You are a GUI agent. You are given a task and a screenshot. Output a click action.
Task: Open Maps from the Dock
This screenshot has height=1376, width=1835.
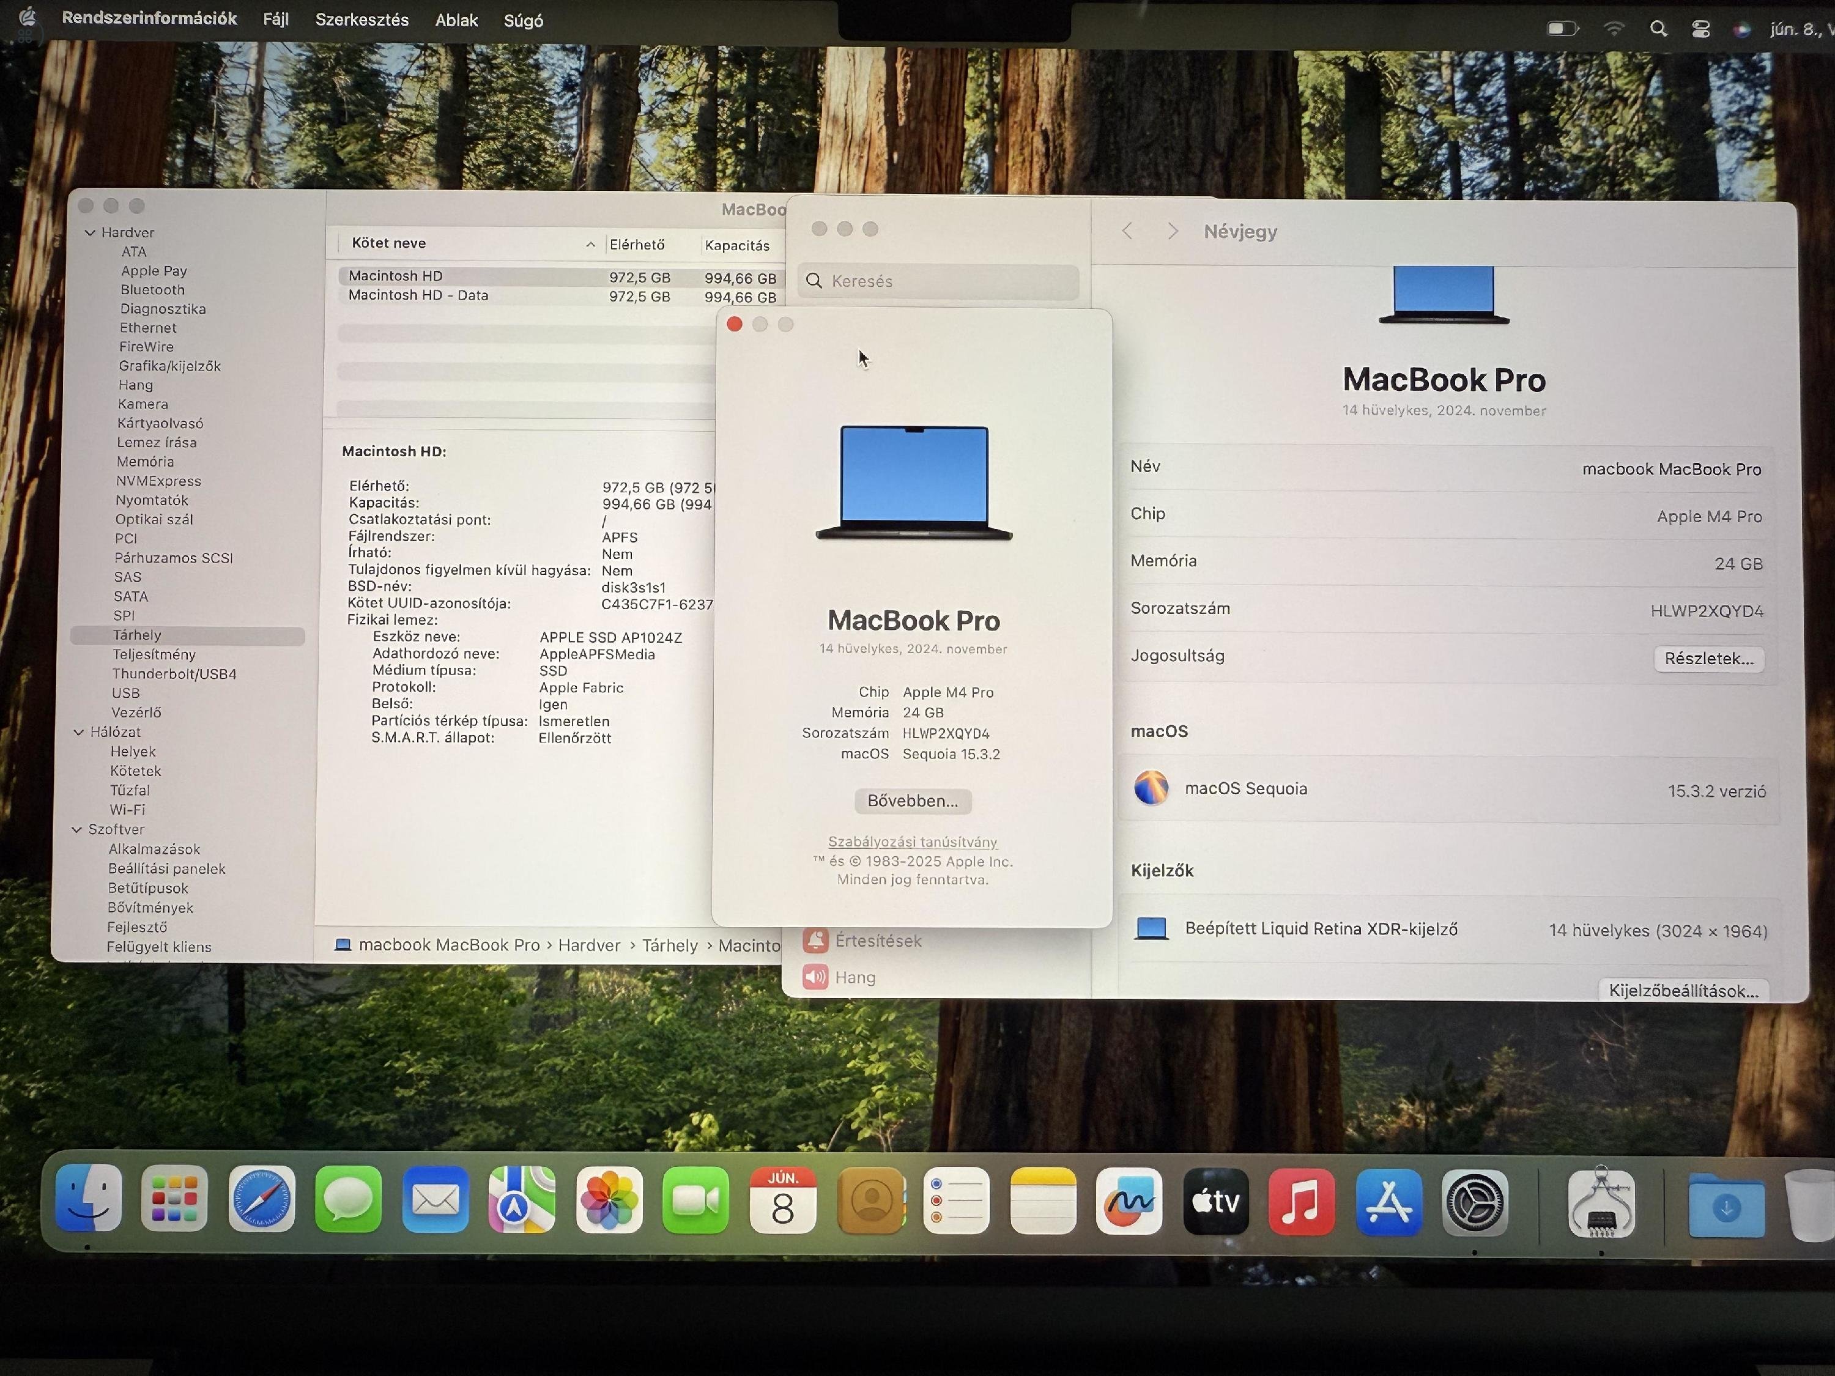[x=522, y=1199]
